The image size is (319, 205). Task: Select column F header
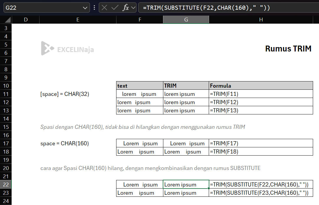coord(140,20)
